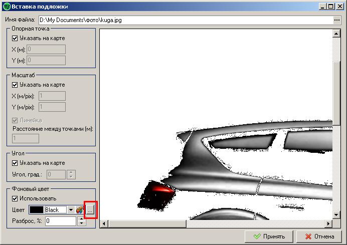Click the 'Принять' accept button

point(269,236)
